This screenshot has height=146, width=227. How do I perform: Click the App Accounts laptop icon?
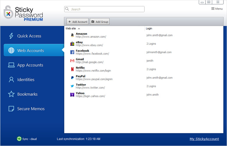(x=11, y=65)
